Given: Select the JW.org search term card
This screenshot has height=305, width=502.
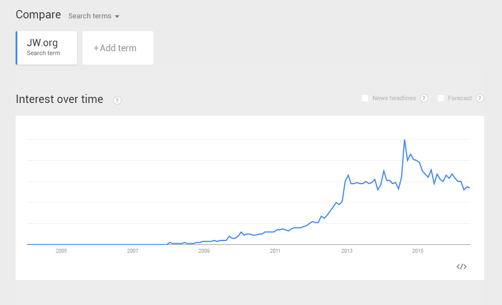Looking at the screenshot, I should click(46, 48).
